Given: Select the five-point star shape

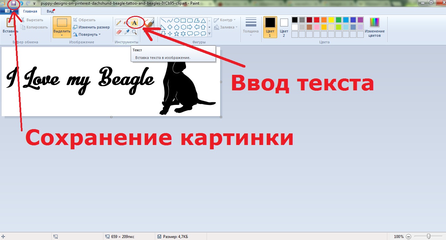Looking at the screenshot, I should (176, 33).
